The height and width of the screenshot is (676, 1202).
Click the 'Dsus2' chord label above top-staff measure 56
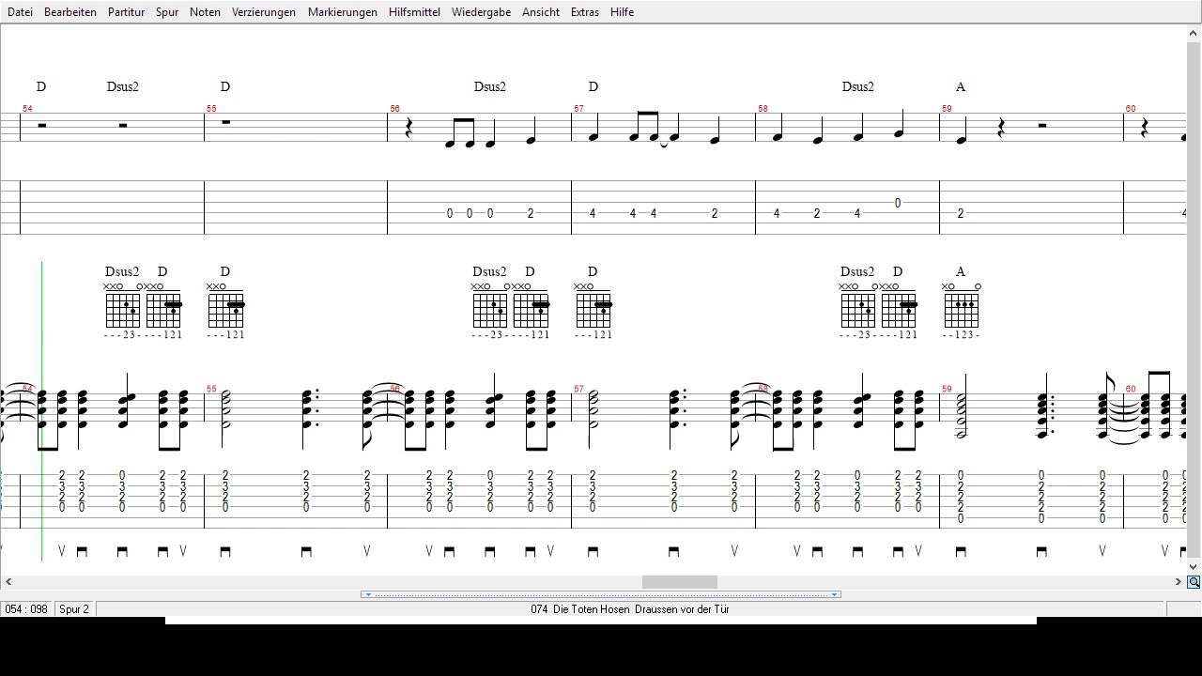click(x=490, y=86)
